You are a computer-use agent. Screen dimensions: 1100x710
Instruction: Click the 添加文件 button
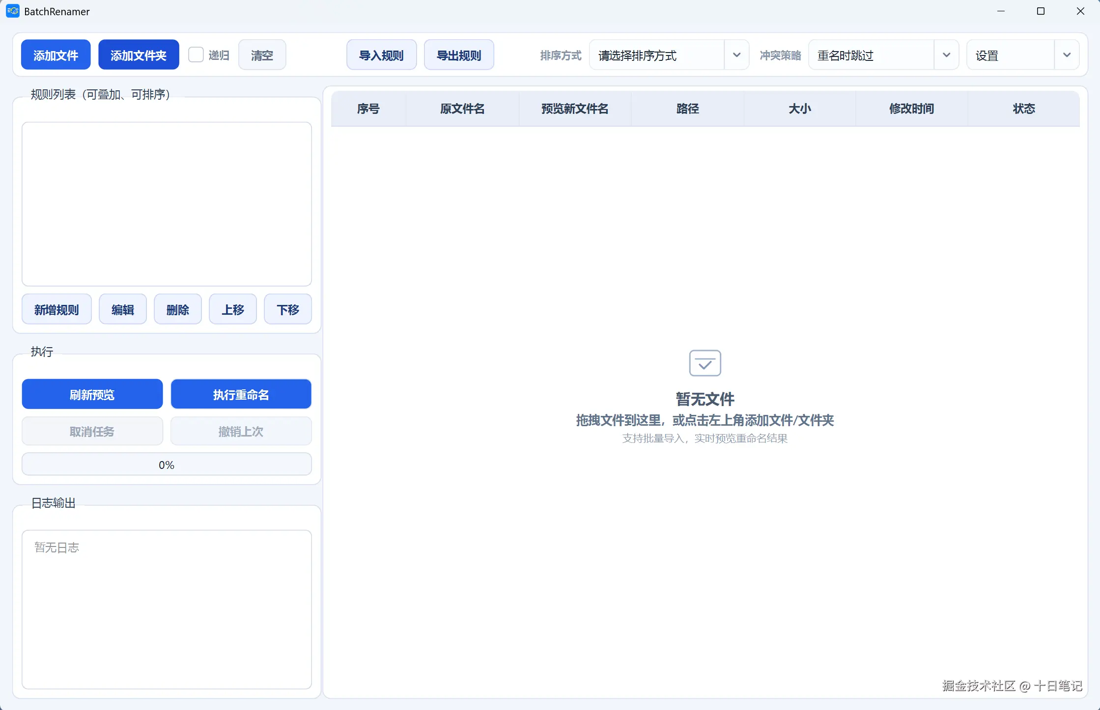[56, 55]
